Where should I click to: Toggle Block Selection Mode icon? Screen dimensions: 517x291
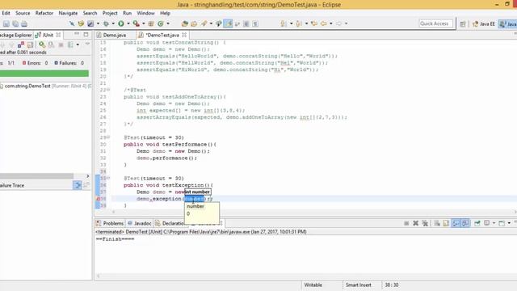(246, 23)
